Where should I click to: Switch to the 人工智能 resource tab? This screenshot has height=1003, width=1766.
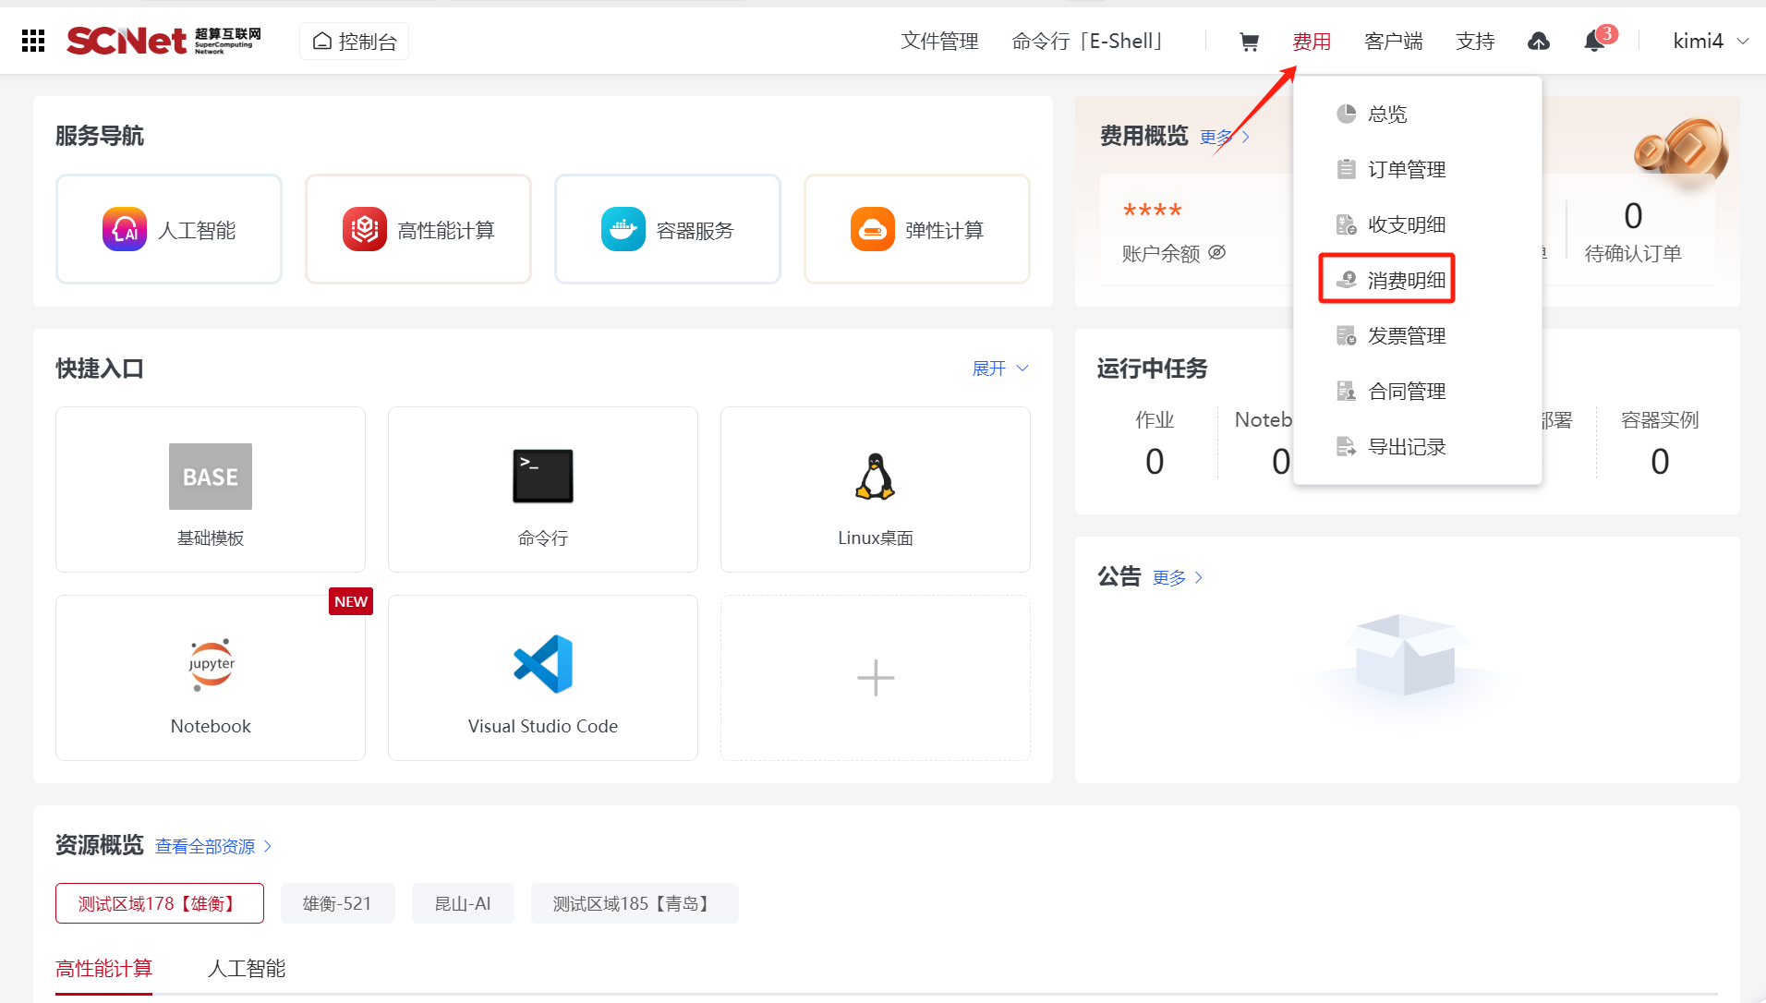[x=247, y=968]
